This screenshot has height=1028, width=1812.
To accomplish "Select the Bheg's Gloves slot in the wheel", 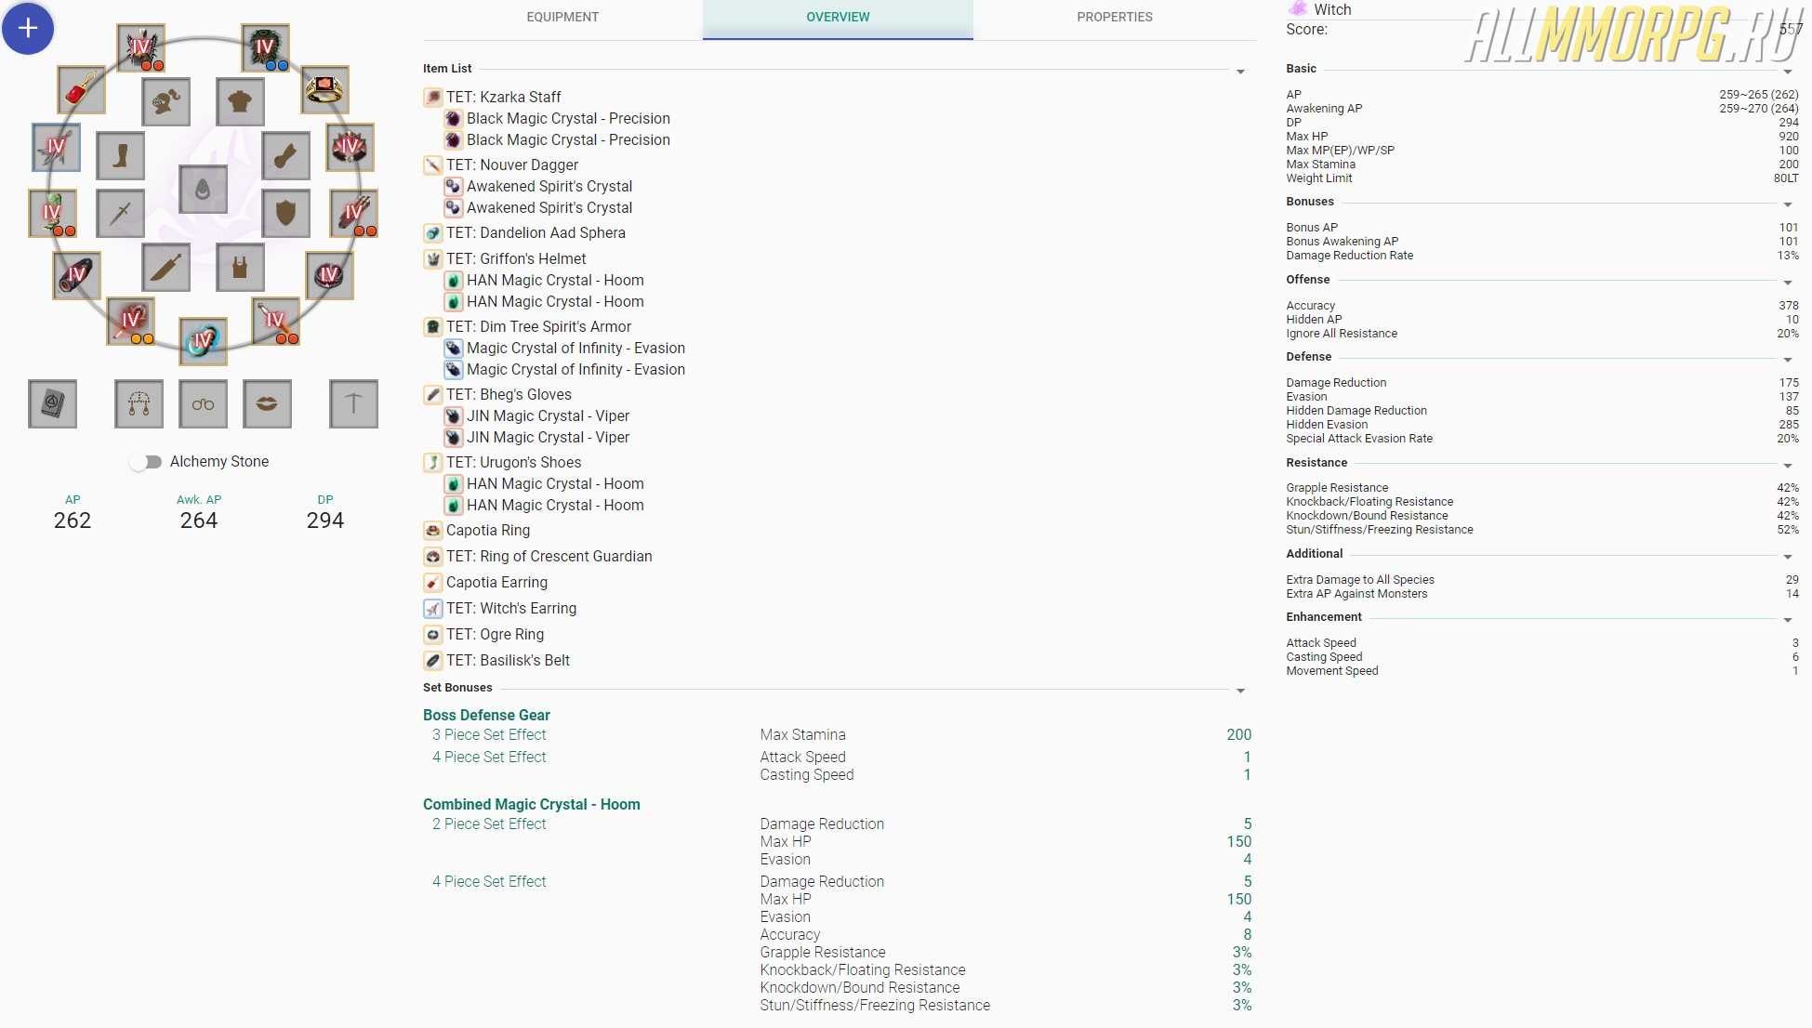I will tap(354, 212).
